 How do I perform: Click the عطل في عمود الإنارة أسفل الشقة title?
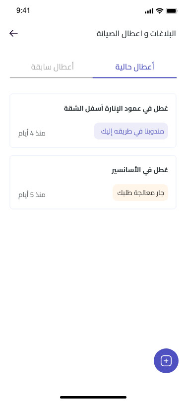click(x=116, y=109)
